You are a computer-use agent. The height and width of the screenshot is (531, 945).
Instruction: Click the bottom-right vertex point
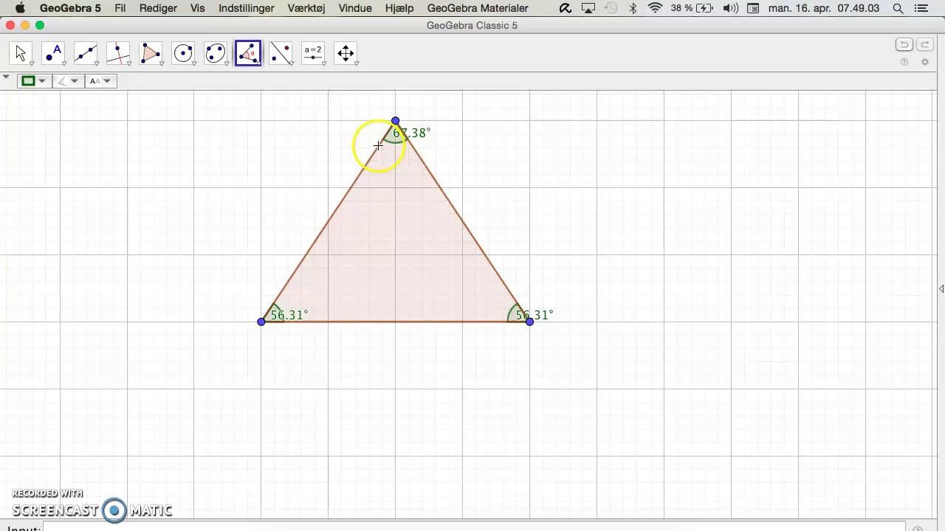tap(530, 322)
